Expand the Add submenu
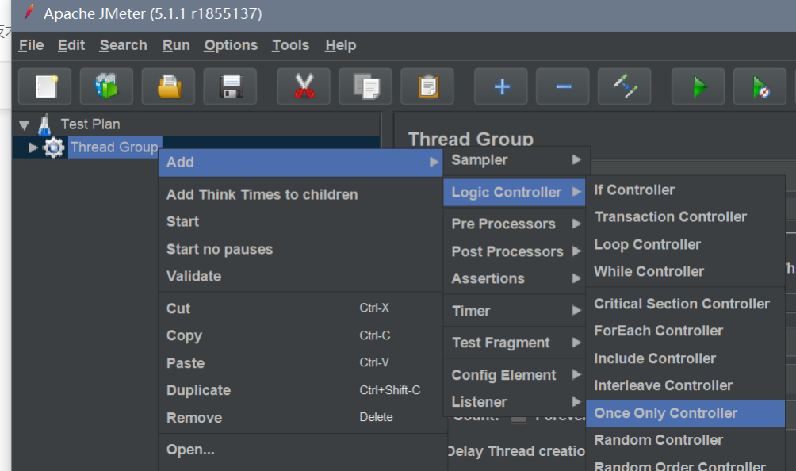 point(300,163)
